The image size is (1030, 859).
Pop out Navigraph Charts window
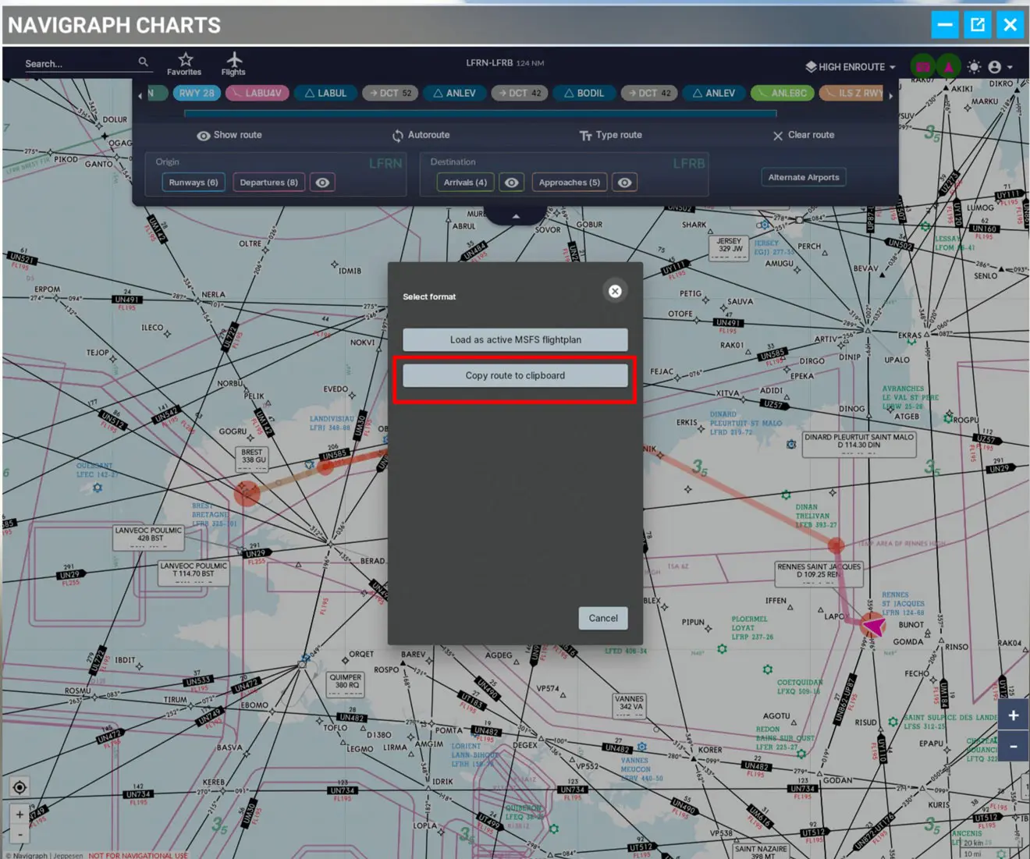[x=977, y=25]
